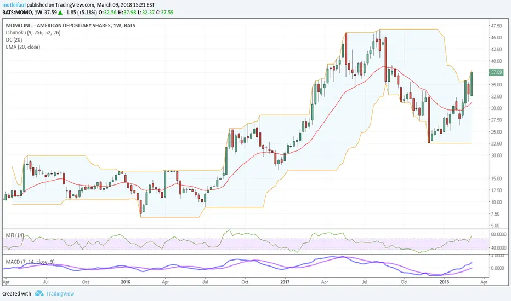This screenshot has width=511, height=301.
Task: Click the BATS:MOMO, 1W symbol text
Action: point(22,13)
